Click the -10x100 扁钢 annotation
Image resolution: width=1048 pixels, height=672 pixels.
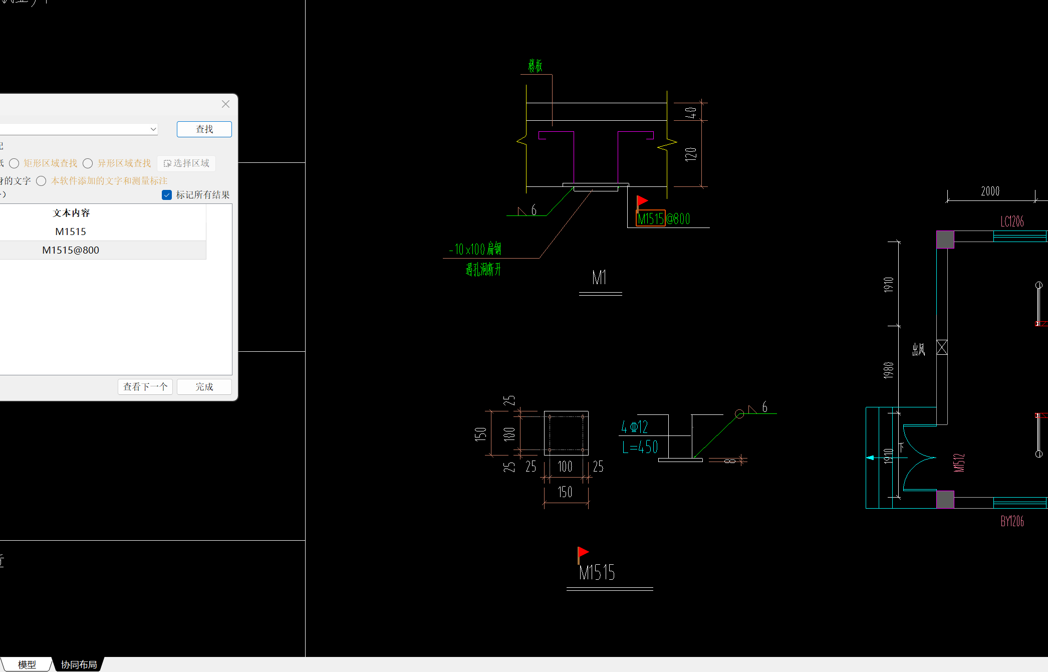click(475, 249)
